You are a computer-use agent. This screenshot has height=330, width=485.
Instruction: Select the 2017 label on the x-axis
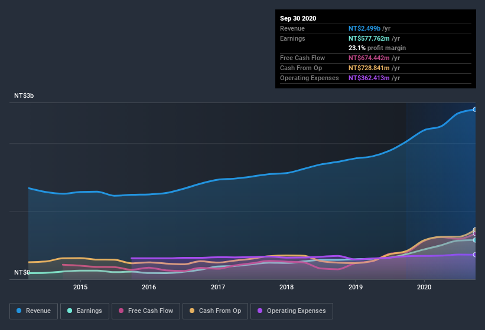coord(218,287)
